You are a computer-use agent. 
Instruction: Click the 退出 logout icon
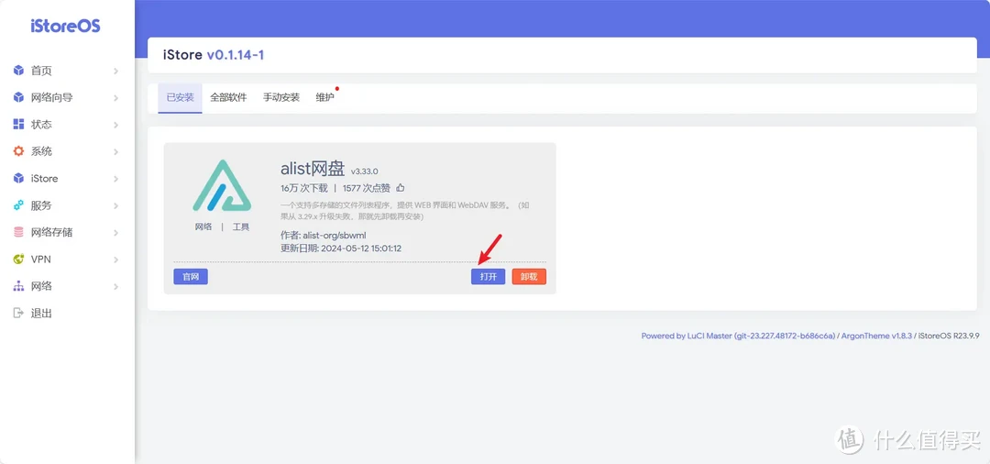click(19, 313)
